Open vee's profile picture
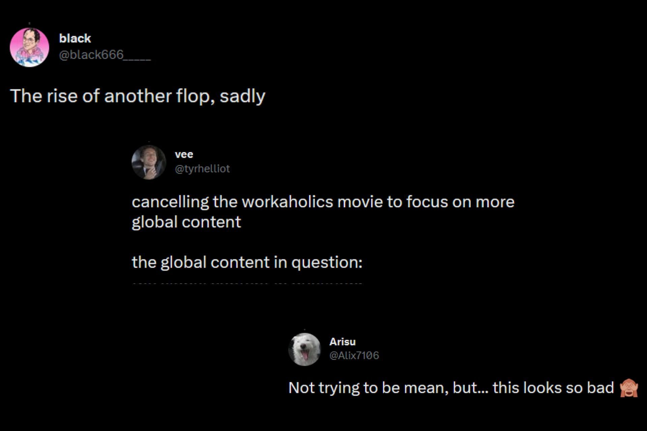 click(x=149, y=162)
